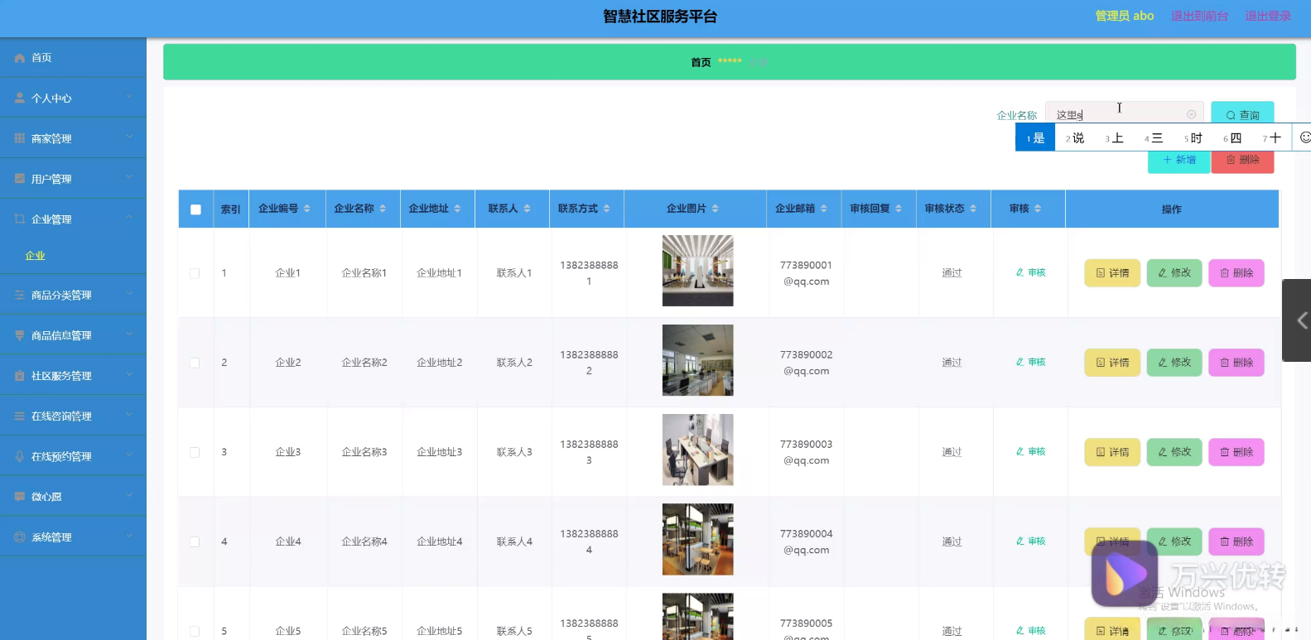Click 审核 link for 企业3
This screenshot has height=640, width=1311.
click(x=1031, y=451)
